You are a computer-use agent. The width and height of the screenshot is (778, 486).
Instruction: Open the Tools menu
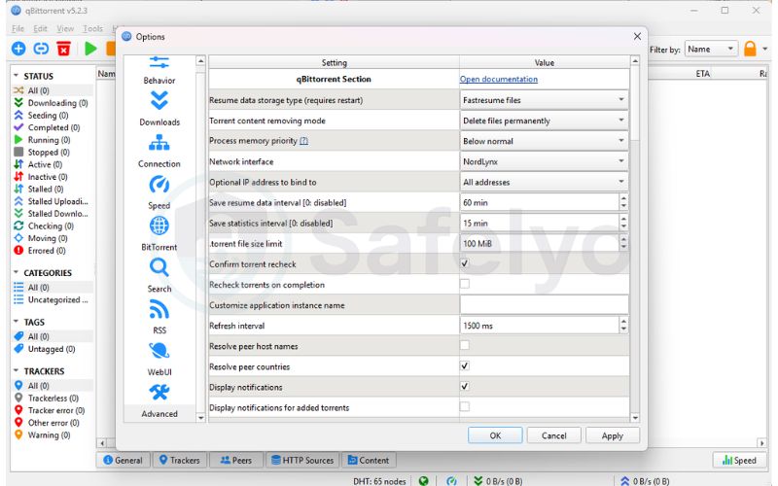point(92,29)
